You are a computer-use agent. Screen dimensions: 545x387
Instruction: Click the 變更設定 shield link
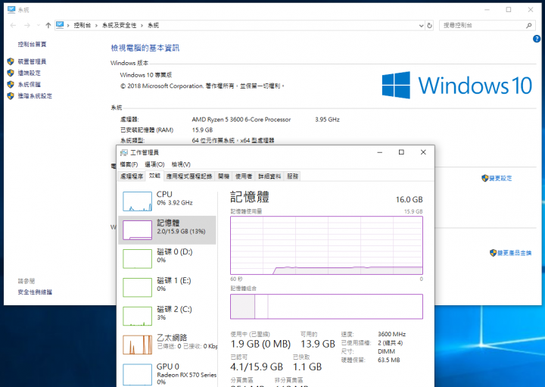[x=500, y=179]
